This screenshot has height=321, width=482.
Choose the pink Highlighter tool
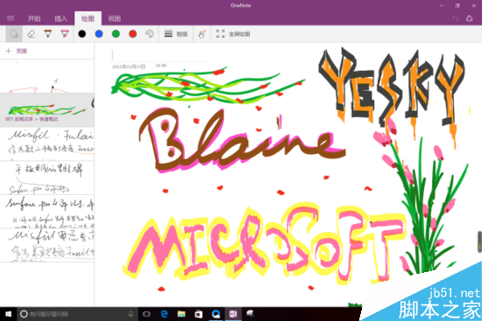65,34
